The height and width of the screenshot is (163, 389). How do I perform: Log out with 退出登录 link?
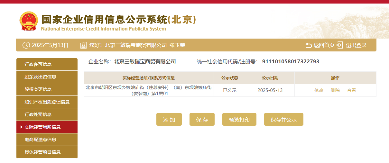(356, 45)
